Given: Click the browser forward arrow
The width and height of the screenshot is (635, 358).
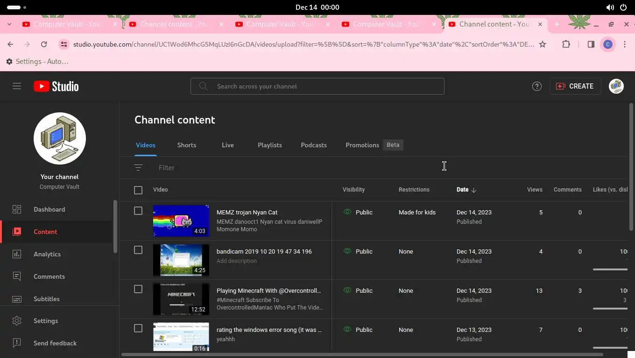Looking at the screenshot, I should (x=27, y=44).
